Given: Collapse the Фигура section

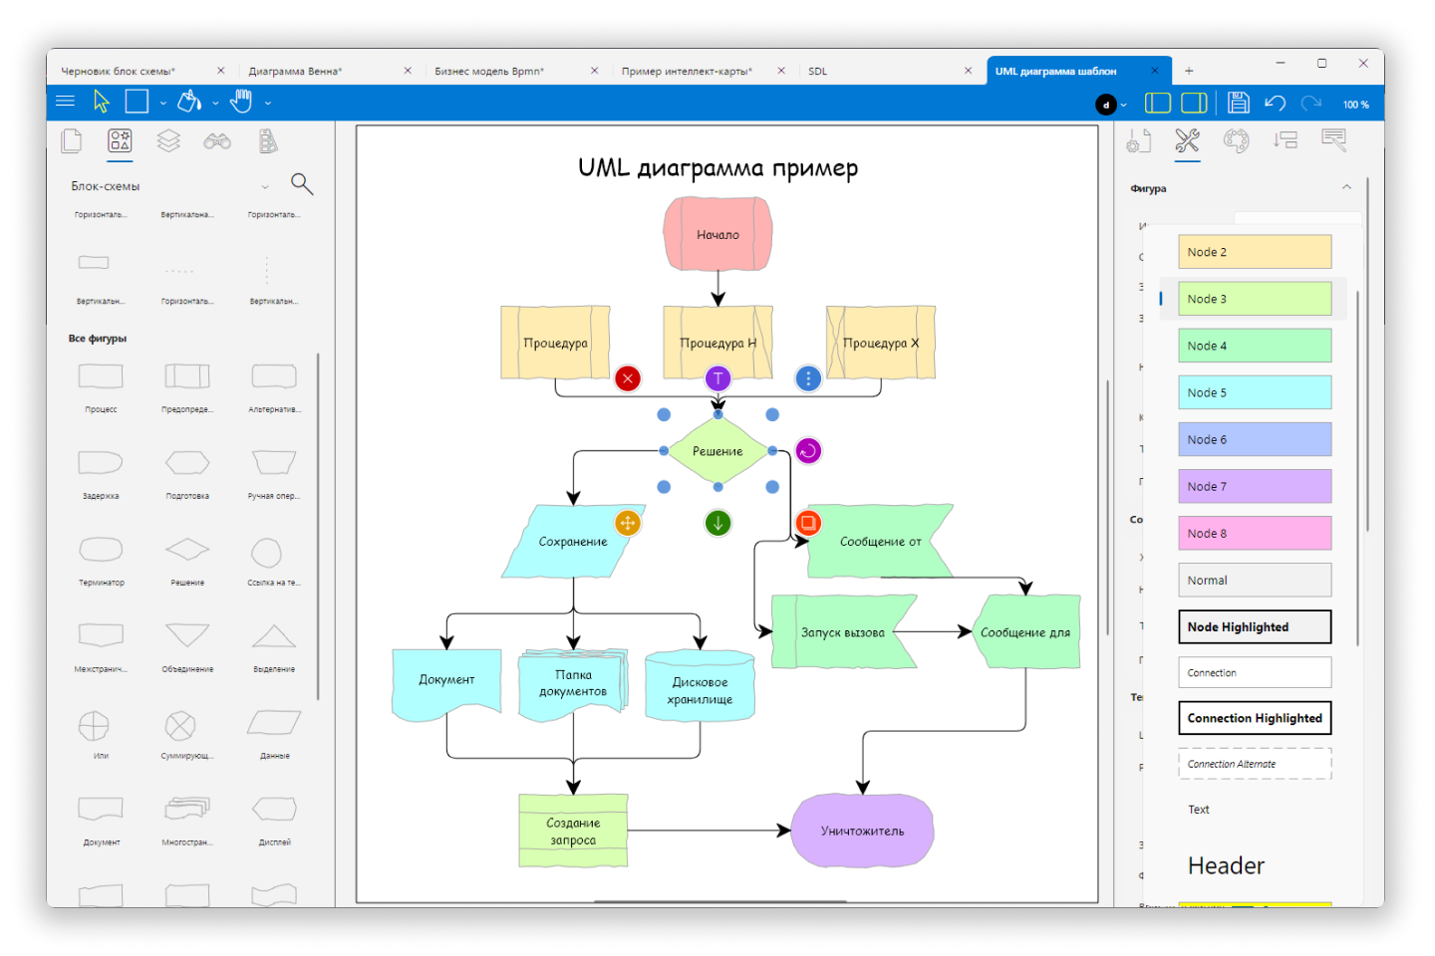Looking at the screenshot, I should click(1346, 187).
